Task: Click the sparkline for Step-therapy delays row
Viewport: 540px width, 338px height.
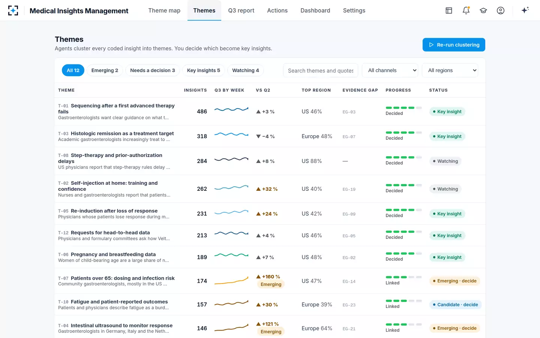Action: pos(231,159)
